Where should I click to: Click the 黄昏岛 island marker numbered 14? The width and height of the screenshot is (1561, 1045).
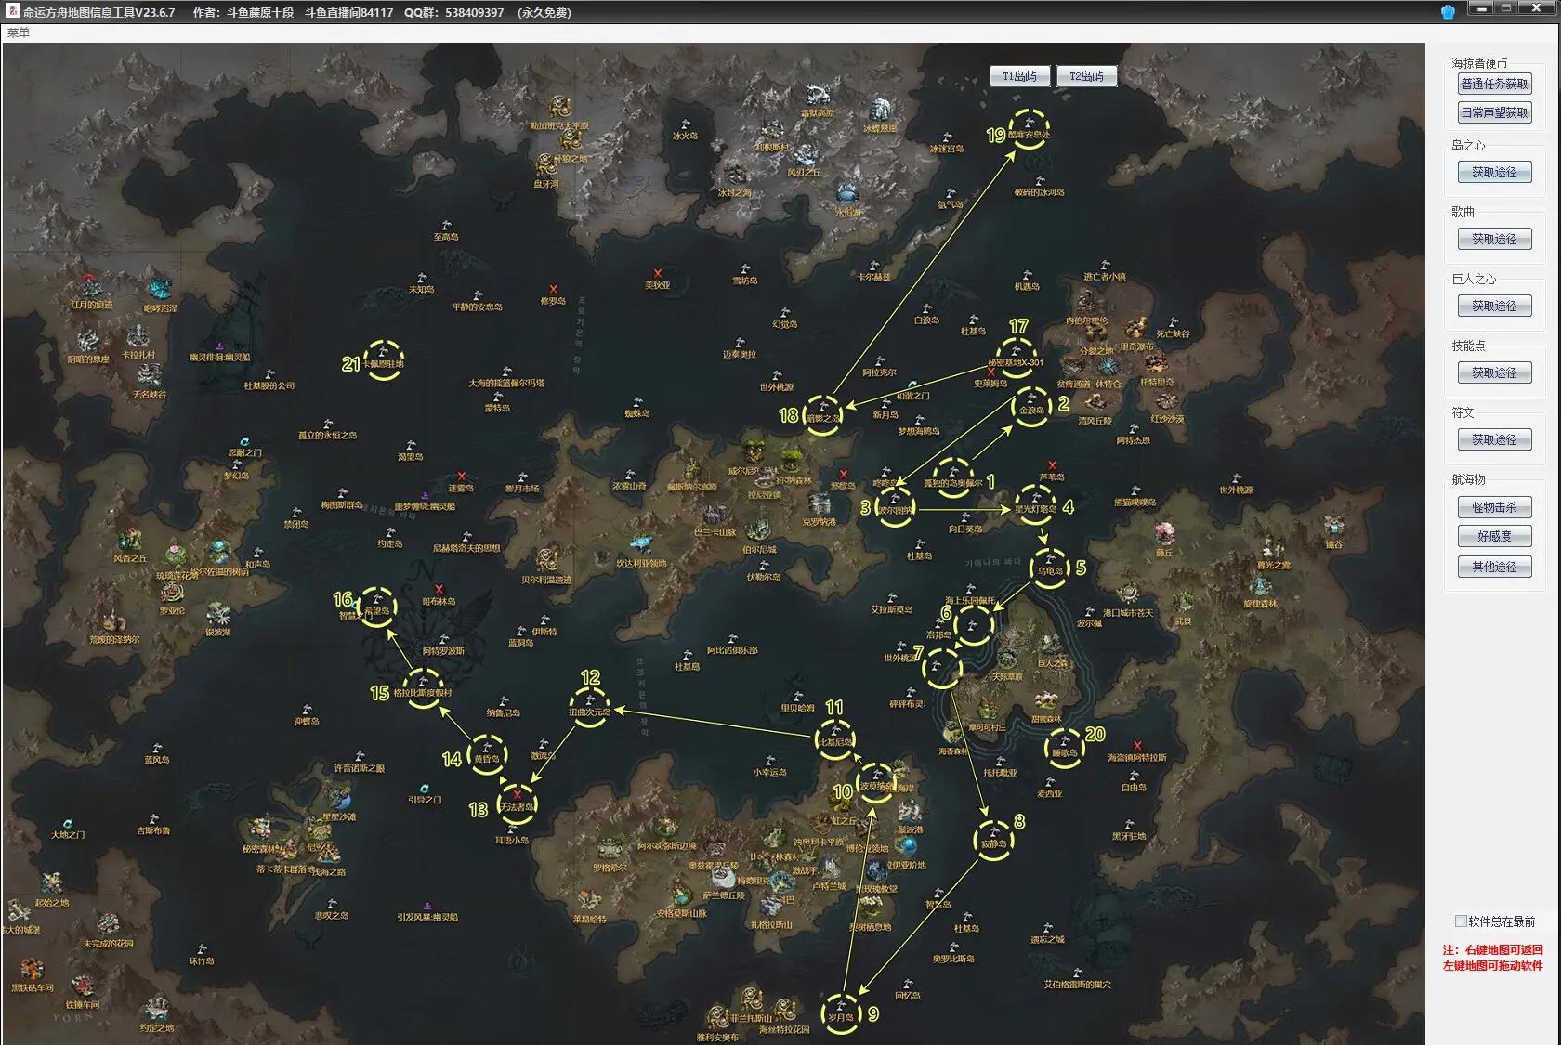[486, 753]
